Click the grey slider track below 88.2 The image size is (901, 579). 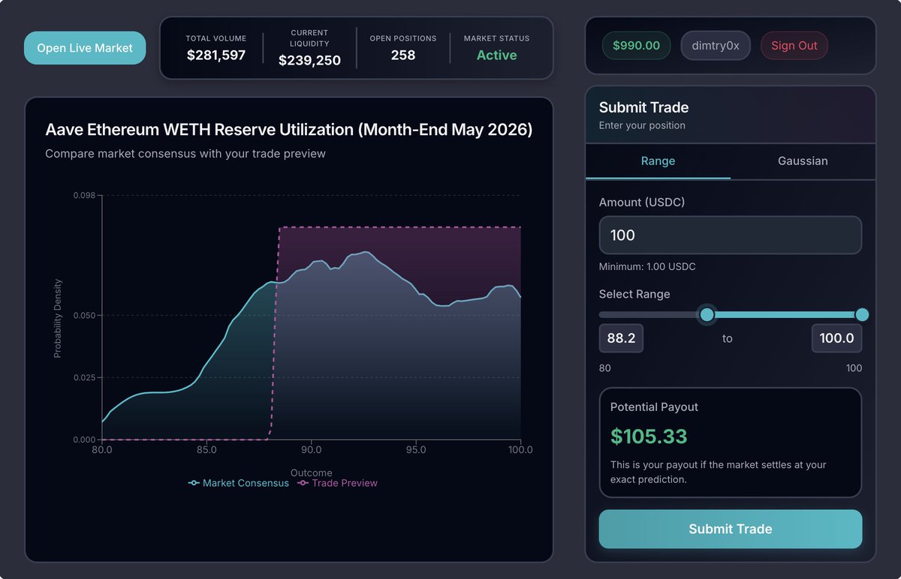(649, 314)
